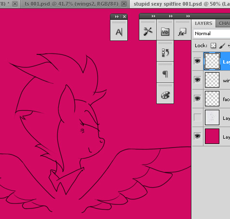Screen dimensions: 230x219
Task: Hide the face layer
Action: click(198, 98)
